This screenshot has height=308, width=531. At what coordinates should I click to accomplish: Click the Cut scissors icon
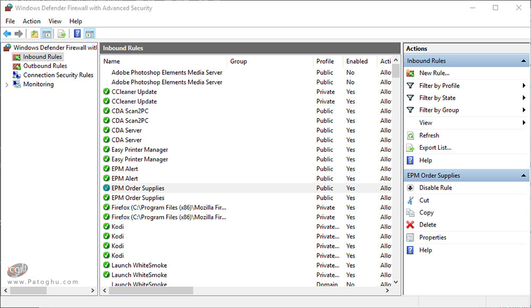pyautogui.click(x=410, y=200)
